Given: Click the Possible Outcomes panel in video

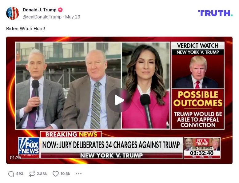Looking at the screenshot, I should tap(198, 109).
